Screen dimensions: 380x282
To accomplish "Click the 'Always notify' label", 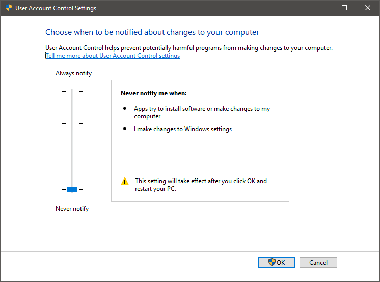I will [x=74, y=73].
